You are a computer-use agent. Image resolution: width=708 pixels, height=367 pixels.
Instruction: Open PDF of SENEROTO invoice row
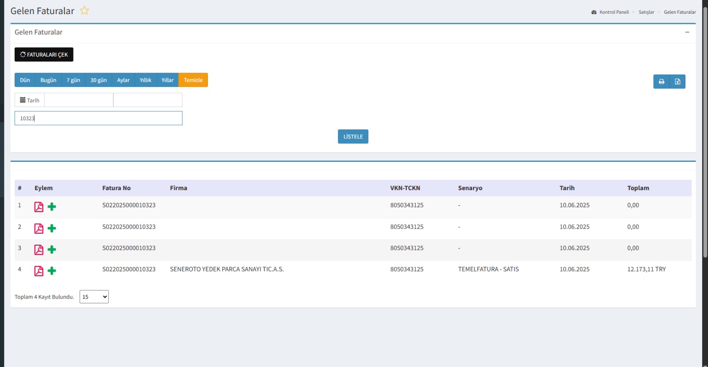coord(39,271)
